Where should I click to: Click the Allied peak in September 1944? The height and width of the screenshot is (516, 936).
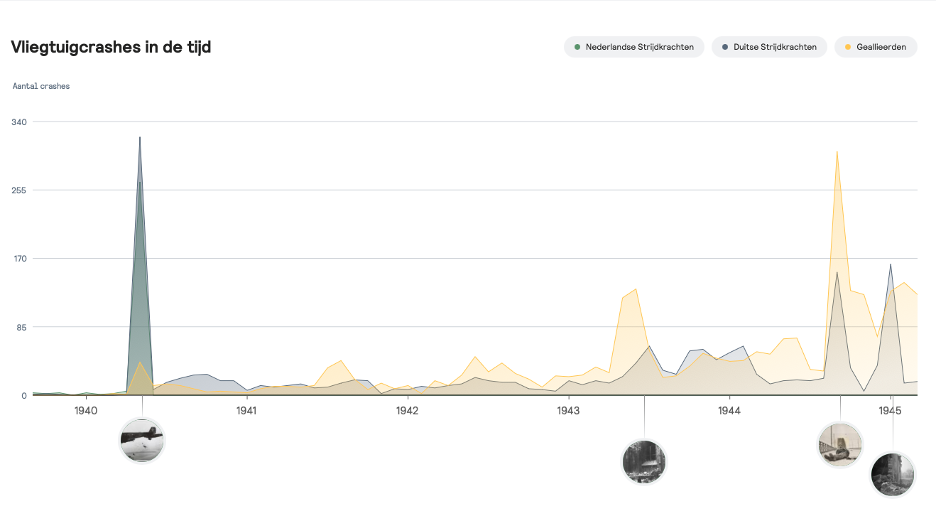tap(837, 151)
